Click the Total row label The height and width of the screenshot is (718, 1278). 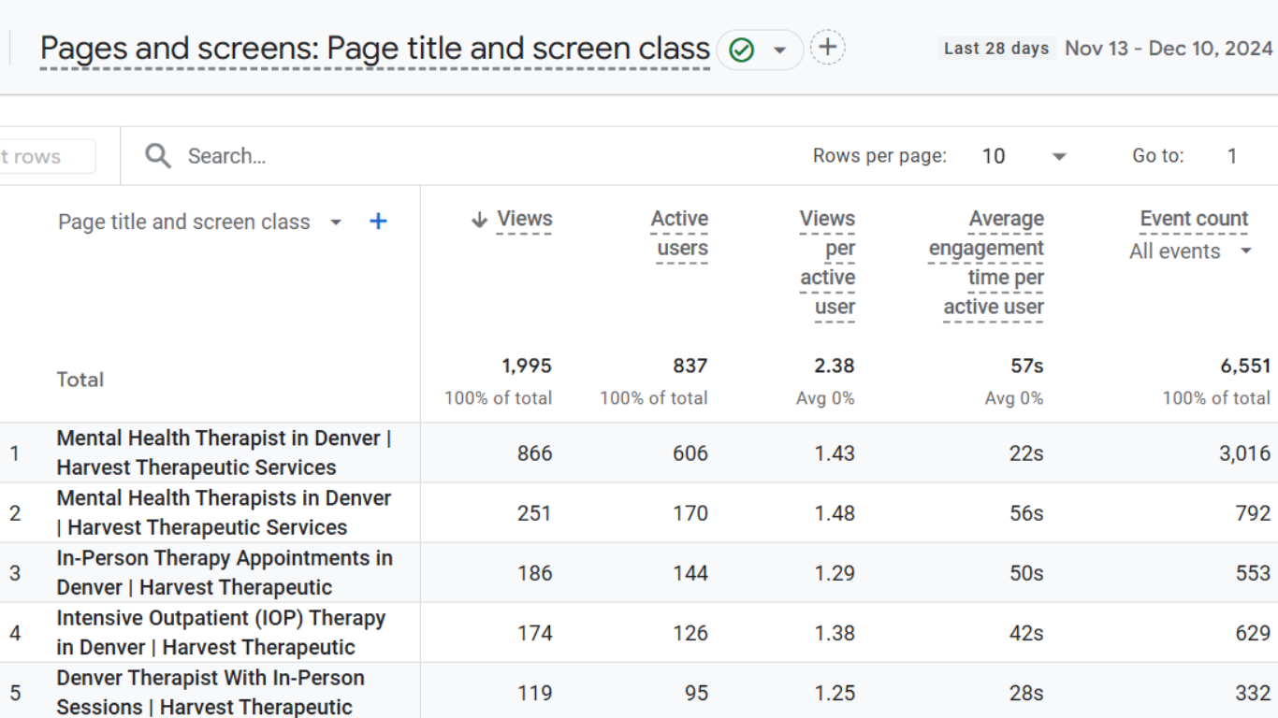80,380
